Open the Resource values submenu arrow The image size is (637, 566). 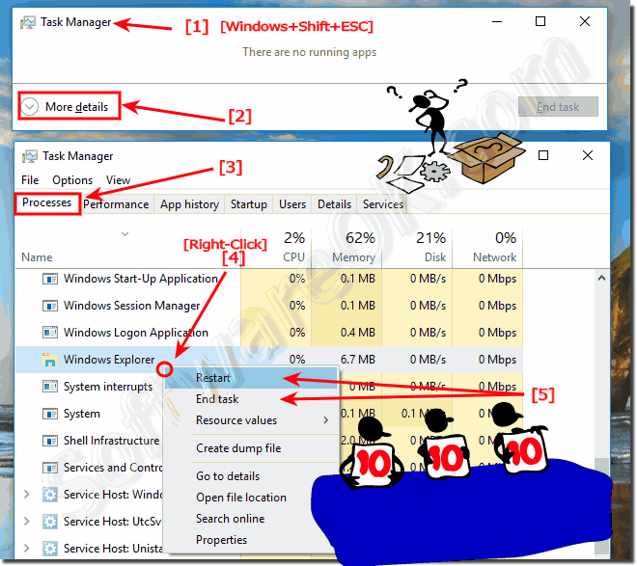(326, 420)
